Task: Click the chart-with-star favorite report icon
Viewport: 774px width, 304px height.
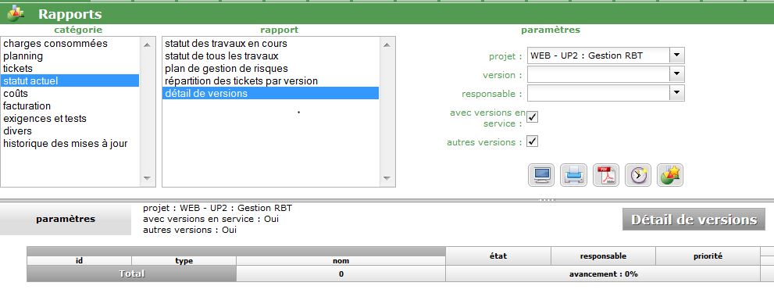Action: 670,175
